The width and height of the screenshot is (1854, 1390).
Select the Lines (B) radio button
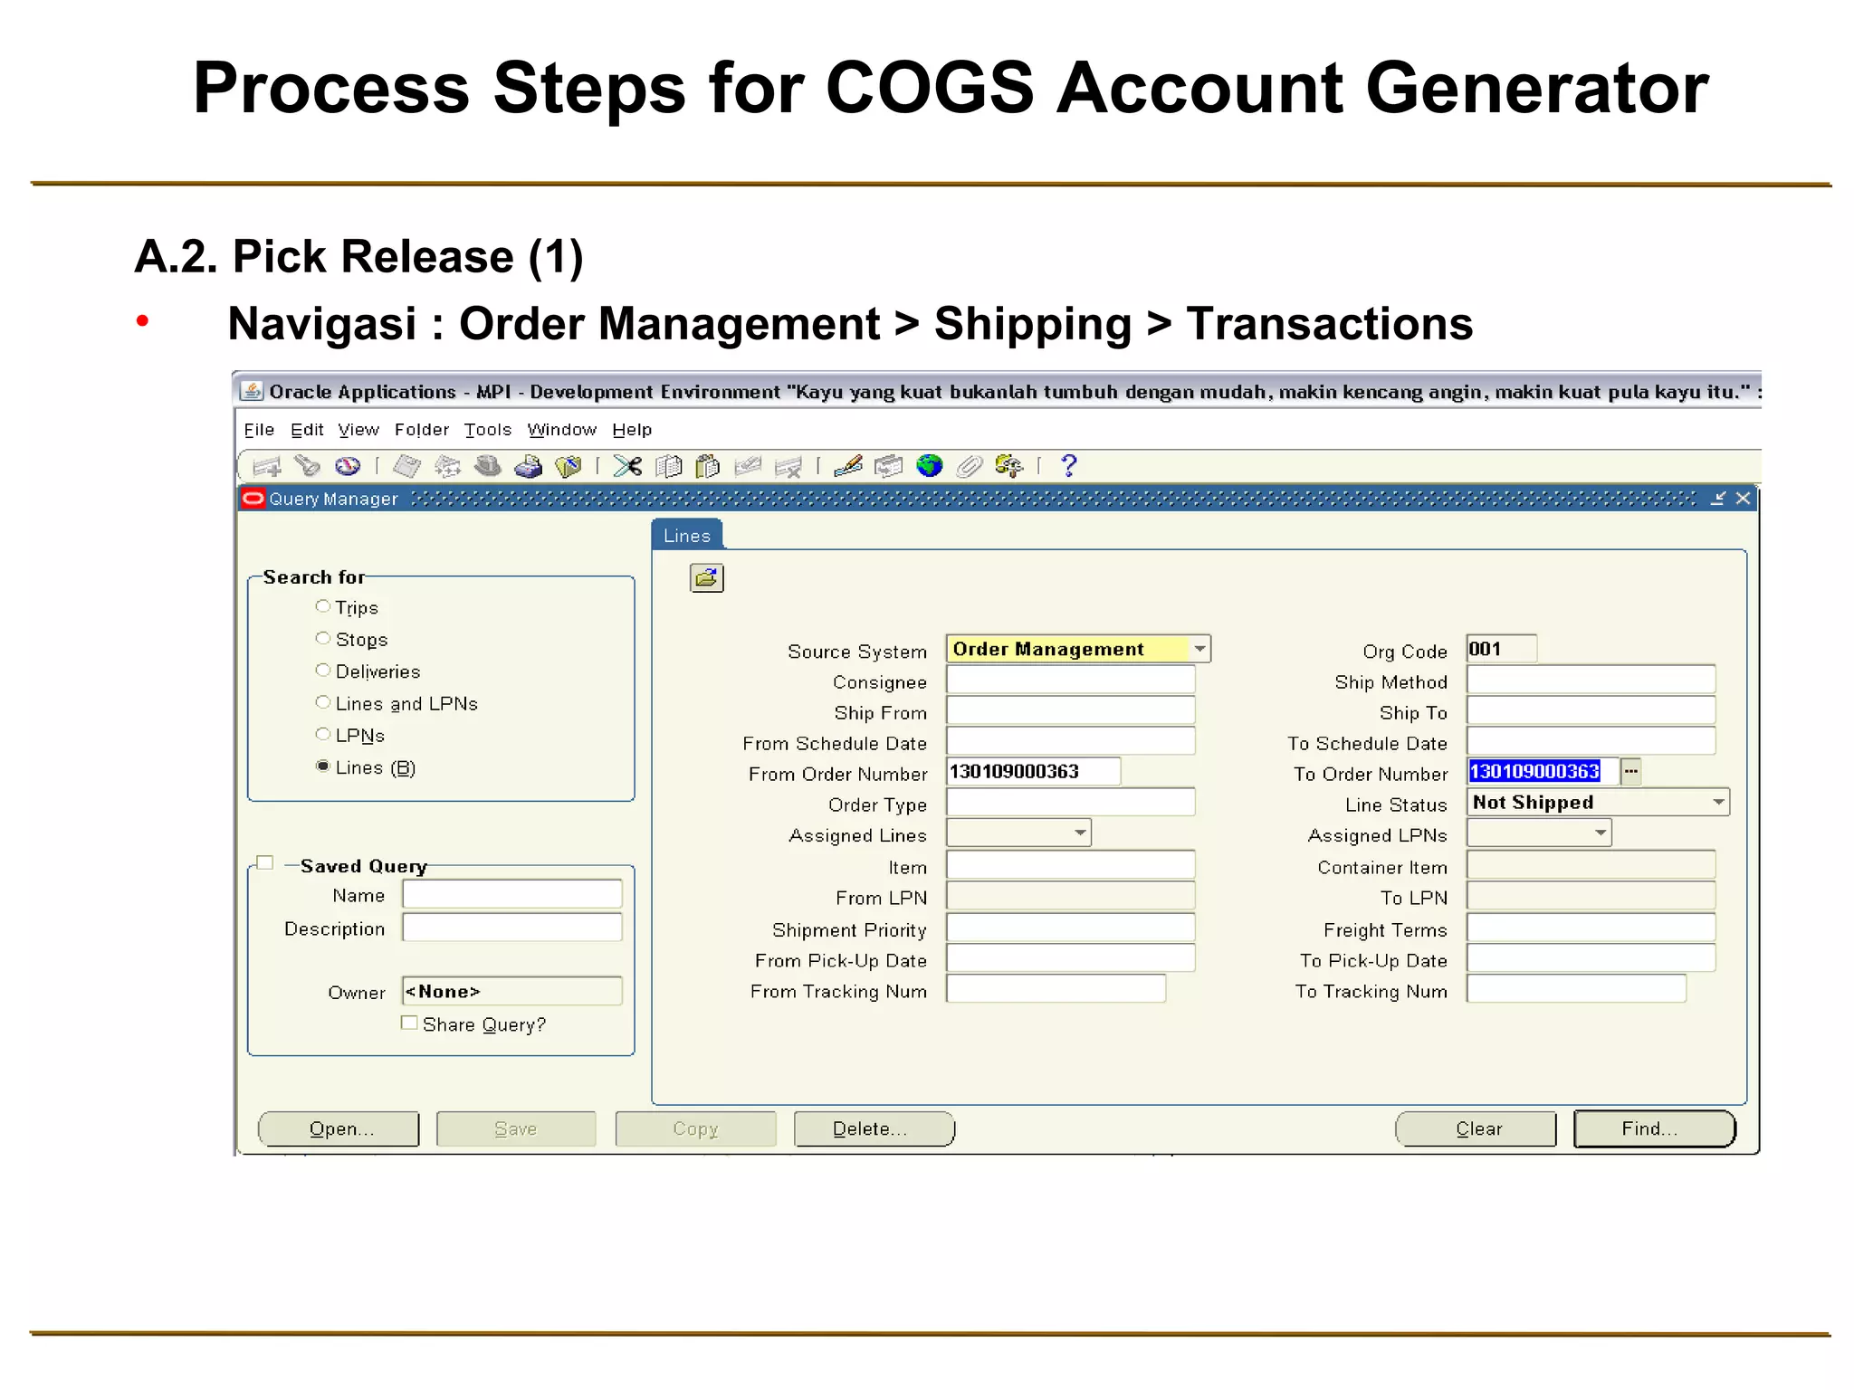click(322, 766)
